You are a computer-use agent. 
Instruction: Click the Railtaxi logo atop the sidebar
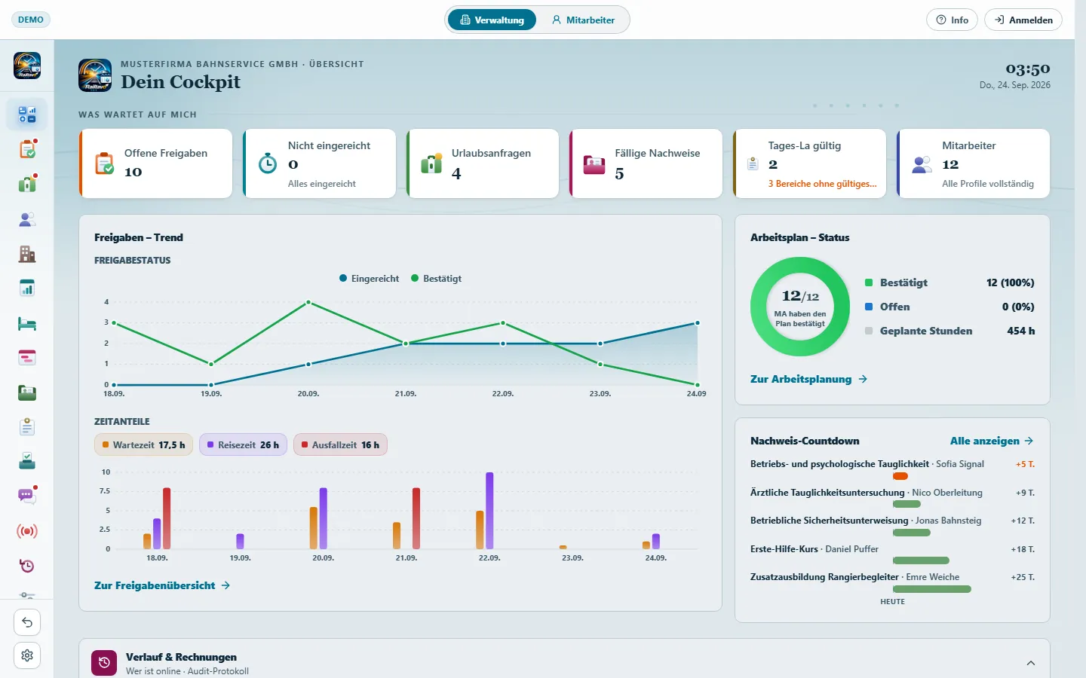click(27, 66)
